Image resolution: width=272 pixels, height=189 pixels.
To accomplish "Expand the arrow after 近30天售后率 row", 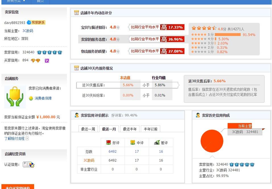I will click(178, 85).
